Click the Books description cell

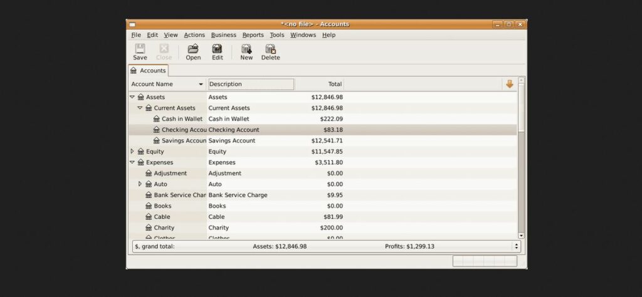[x=217, y=206]
